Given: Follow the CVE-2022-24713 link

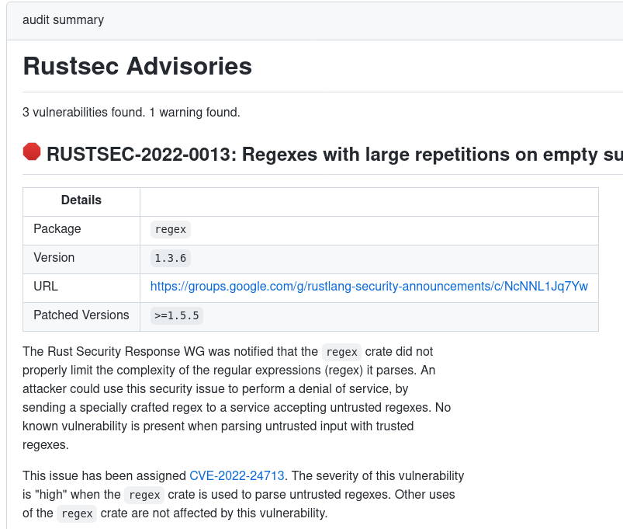Looking at the screenshot, I should click(x=237, y=475).
